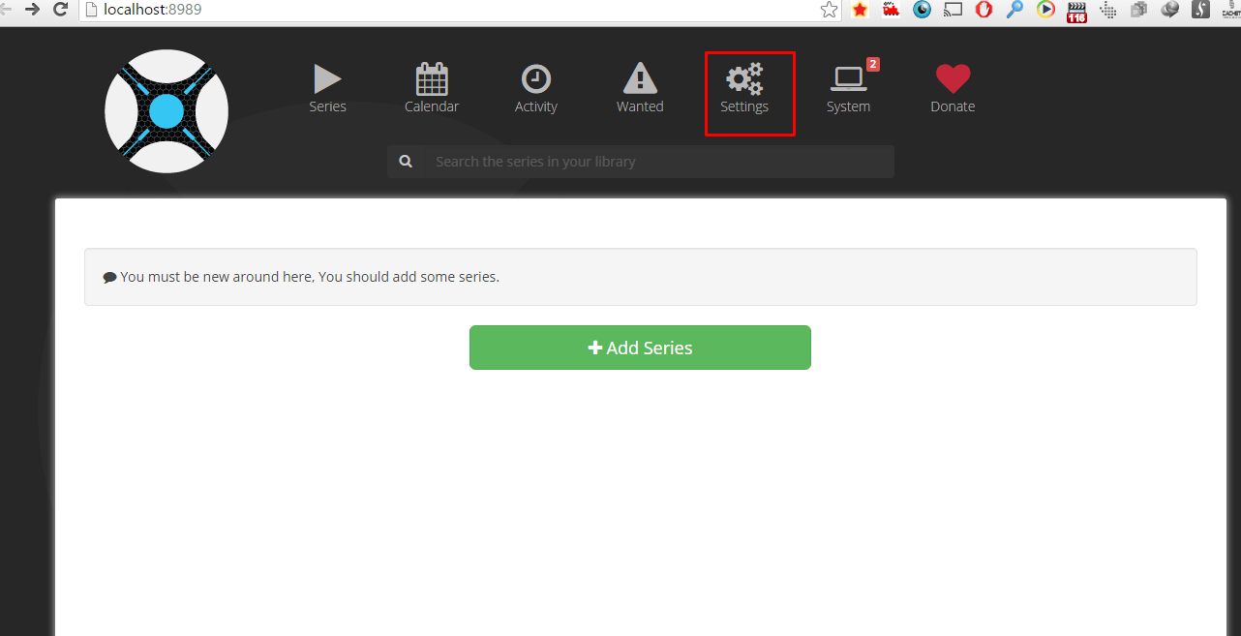Focus the series library search field

(658, 162)
